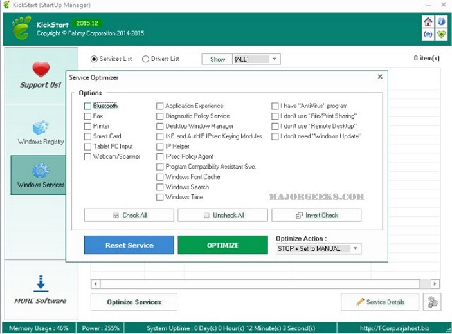Click the Show button
This screenshot has height=334, width=452.
pos(217,59)
